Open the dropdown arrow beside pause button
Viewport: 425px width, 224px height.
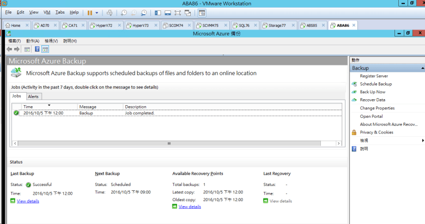point(97,12)
